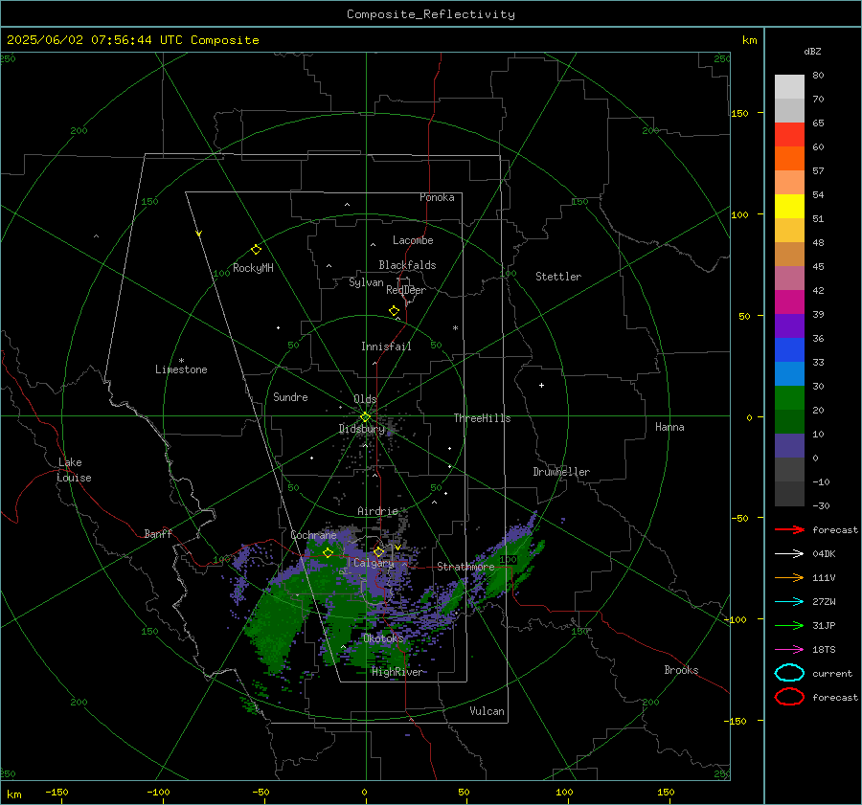
Task: Click the yellow radar-center diamond at Olds
Action: 365,417
